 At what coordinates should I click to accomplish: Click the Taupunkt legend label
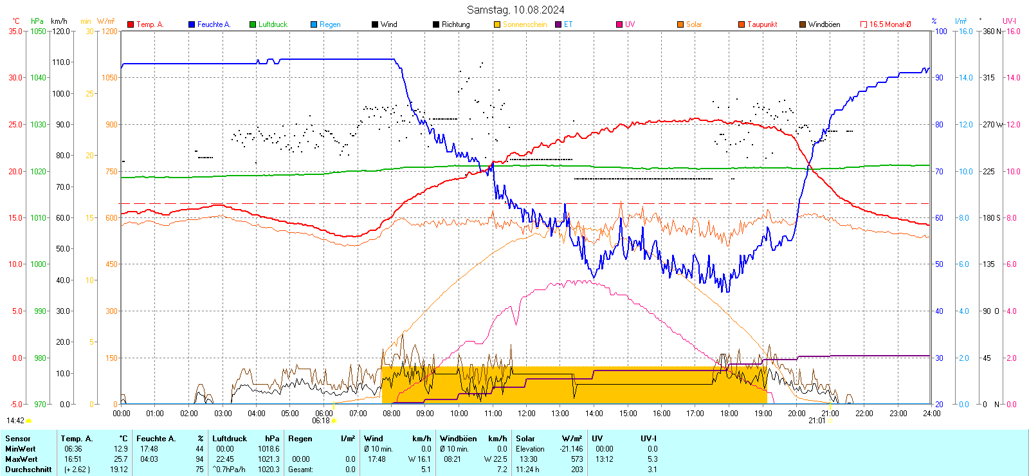click(x=762, y=24)
